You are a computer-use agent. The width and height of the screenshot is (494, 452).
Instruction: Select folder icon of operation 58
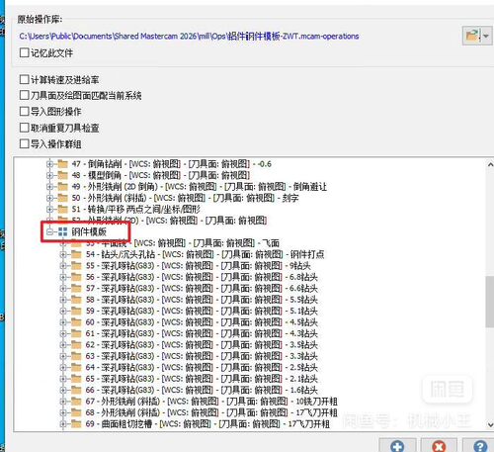coord(76,300)
